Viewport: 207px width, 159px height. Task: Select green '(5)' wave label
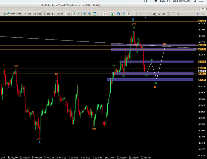coord(157,83)
